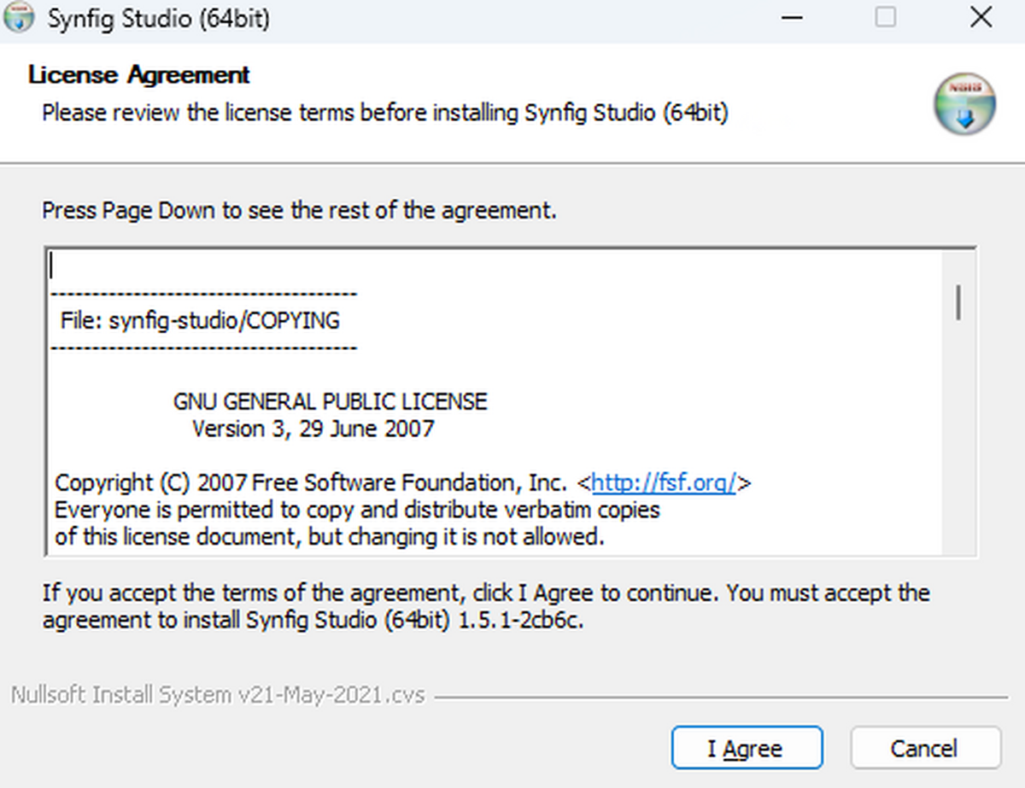Click the scrollbar track below the thumb
This screenshot has height=788, width=1025.
pyautogui.click(x=960, y=444)
